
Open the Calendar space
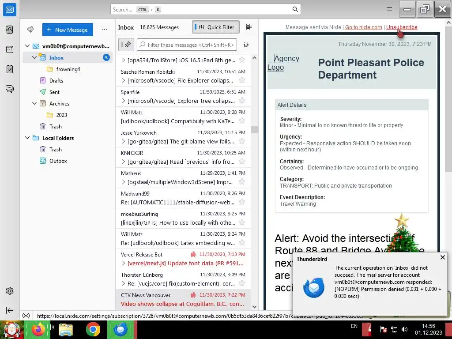click(10, 49)
